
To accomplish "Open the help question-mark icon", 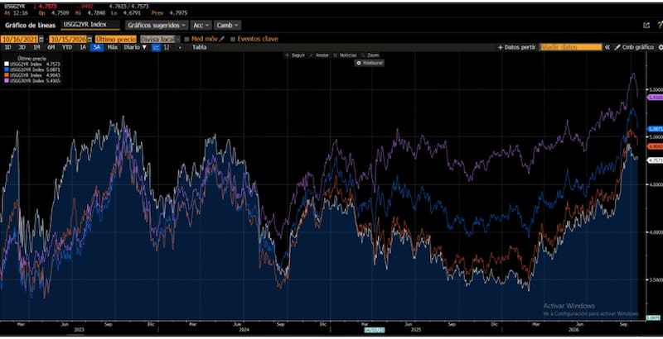I will (x=660, y=26).
